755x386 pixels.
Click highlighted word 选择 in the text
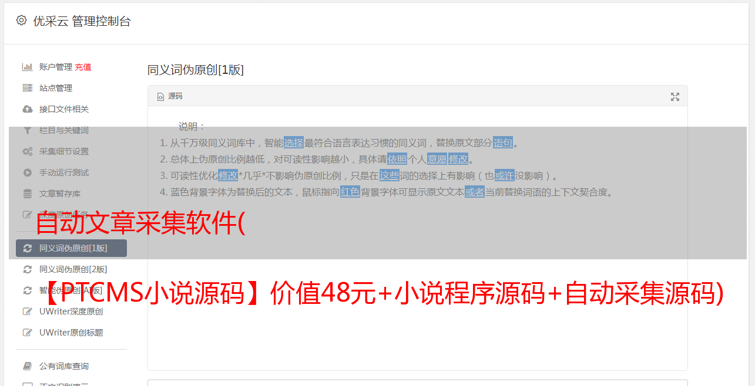294,143
